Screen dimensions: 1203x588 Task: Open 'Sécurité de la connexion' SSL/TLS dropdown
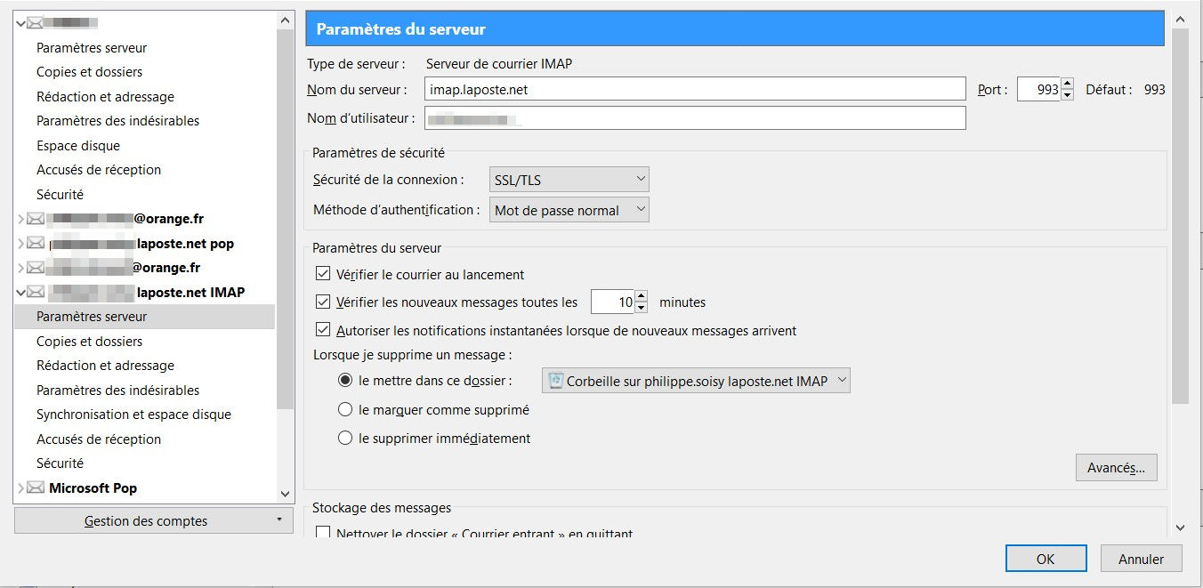pos(569,180)
